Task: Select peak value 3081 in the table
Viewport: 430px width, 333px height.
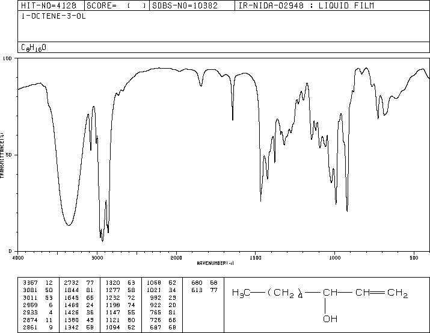Action: (x=30, y=290)
